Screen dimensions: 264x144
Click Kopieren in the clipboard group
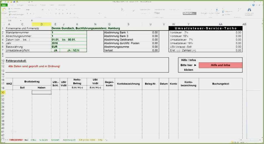click(13, 12)
